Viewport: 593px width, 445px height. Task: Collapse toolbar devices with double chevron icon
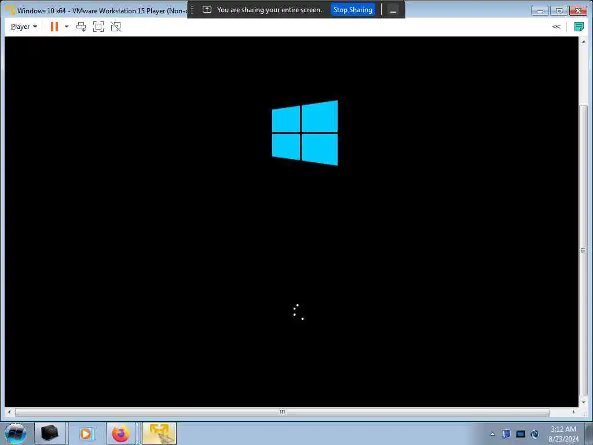[x=556, y=27]
